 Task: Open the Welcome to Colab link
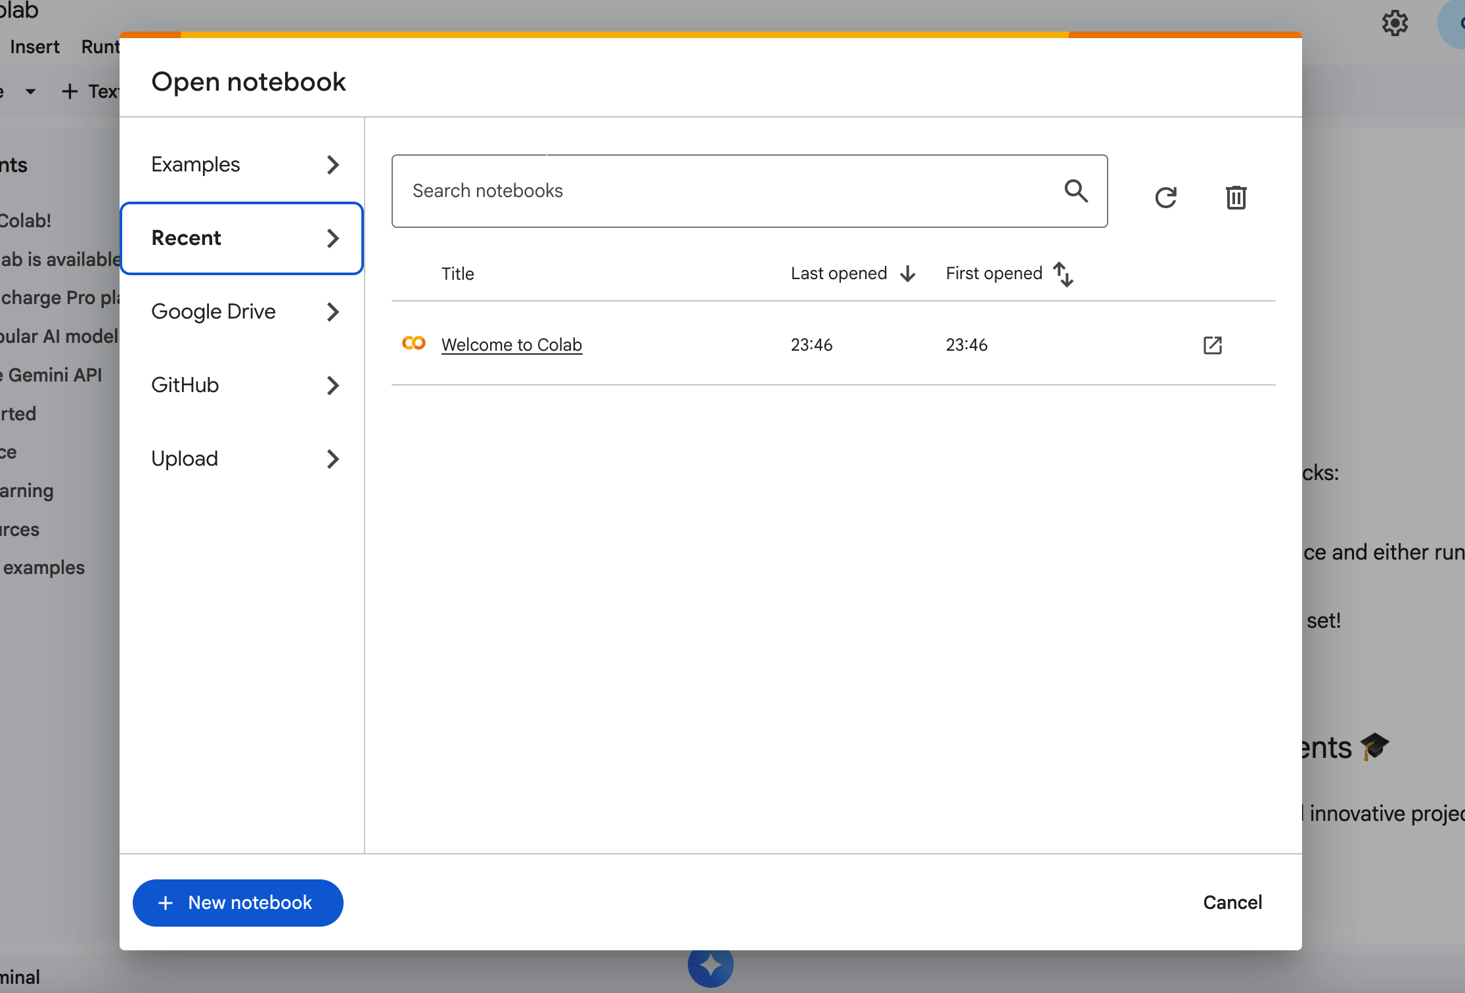511,345
